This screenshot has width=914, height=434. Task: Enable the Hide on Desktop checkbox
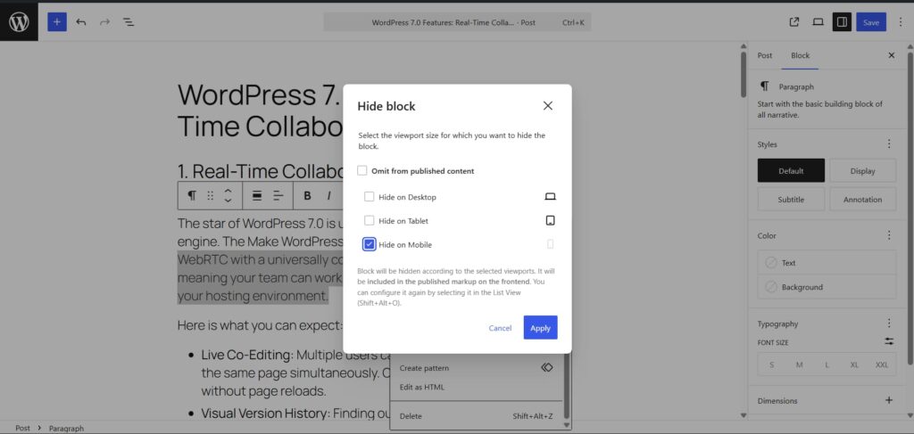pos(370,197)
